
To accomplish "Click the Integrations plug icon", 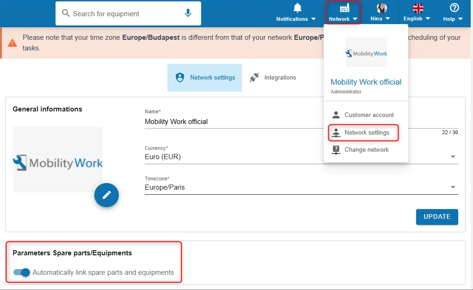I will [254, 78].
